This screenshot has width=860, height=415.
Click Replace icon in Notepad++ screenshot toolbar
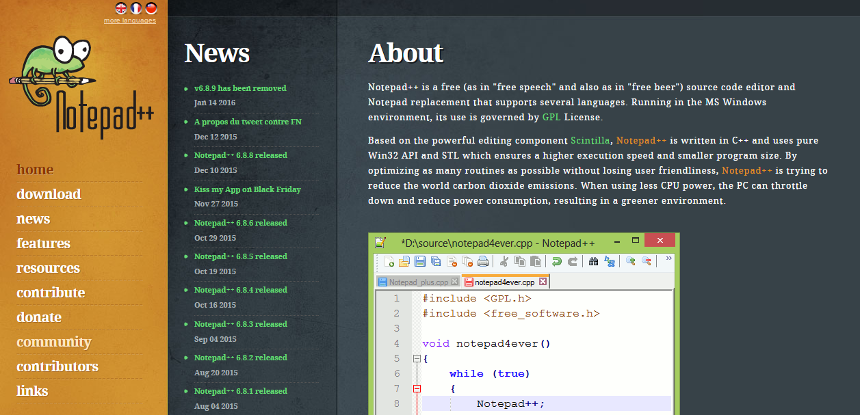[610, 261]
